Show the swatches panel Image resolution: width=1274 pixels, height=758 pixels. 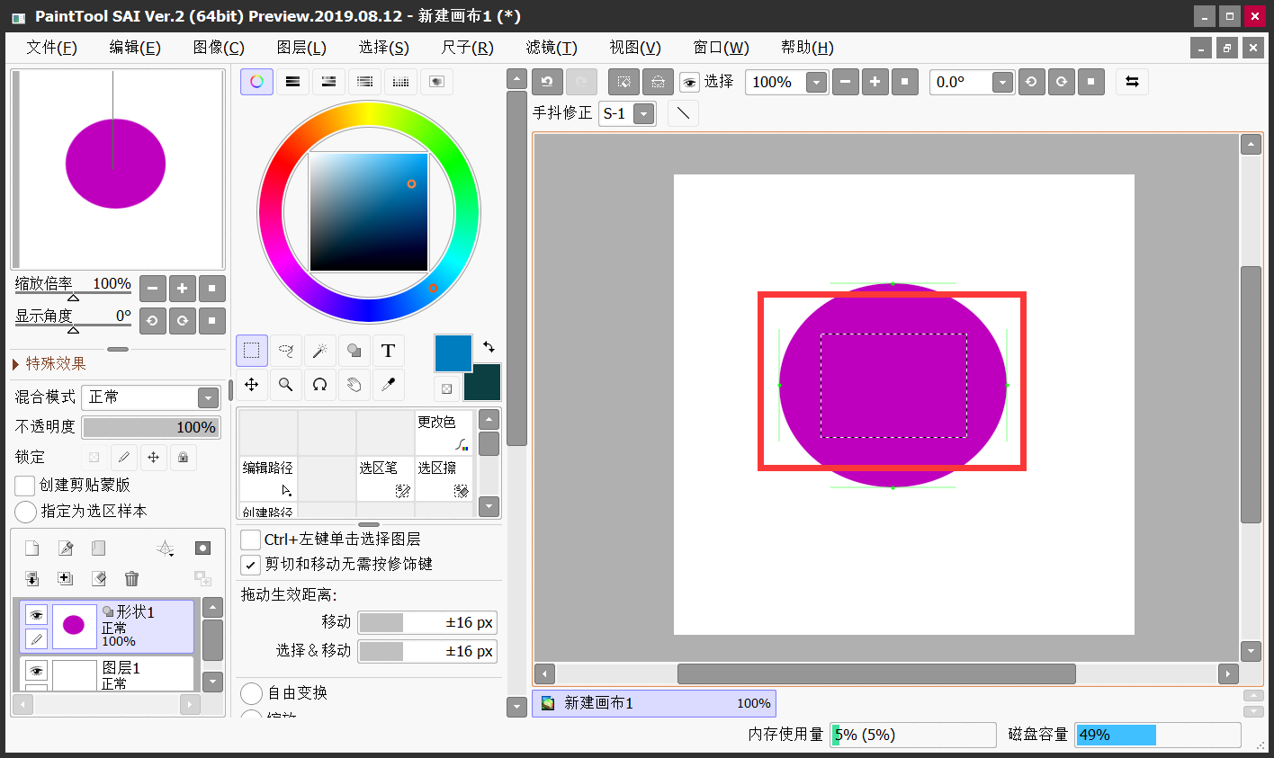(400, 82)
